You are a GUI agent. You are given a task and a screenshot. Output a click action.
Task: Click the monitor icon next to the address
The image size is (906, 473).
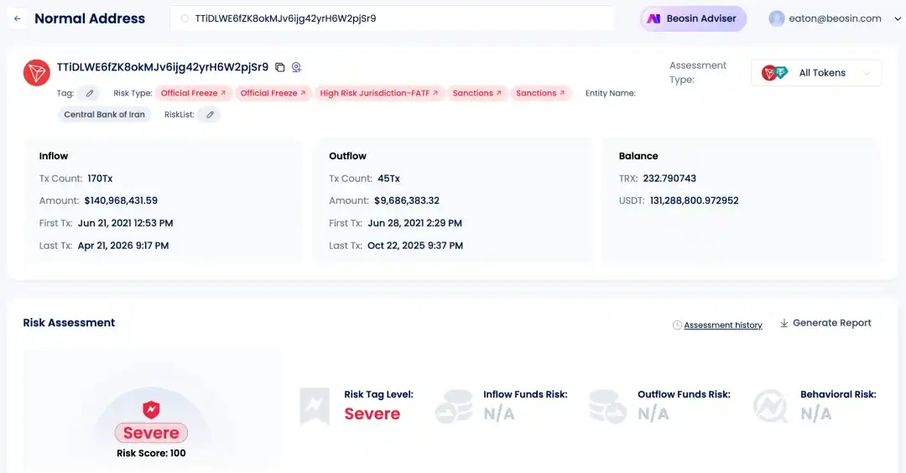pos(296,67)
